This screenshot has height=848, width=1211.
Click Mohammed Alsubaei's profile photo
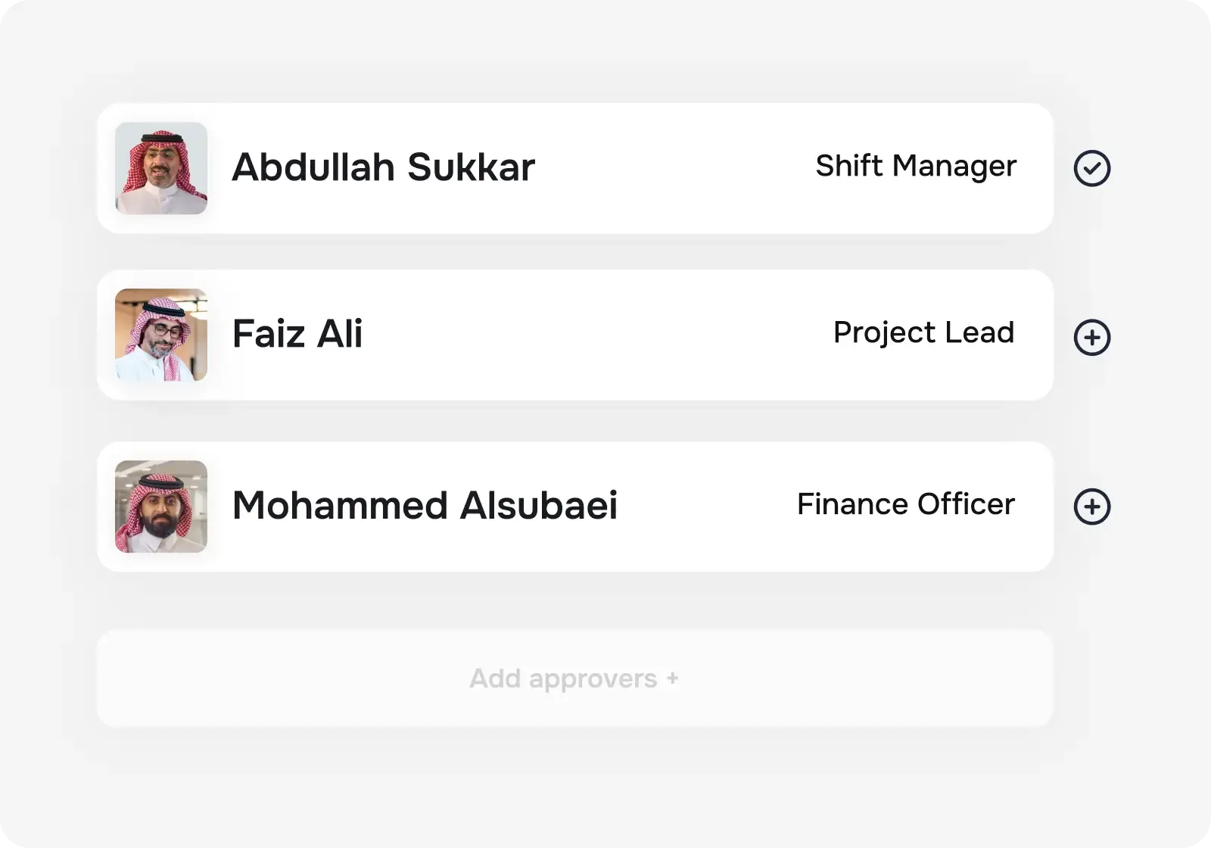point(160,506)
